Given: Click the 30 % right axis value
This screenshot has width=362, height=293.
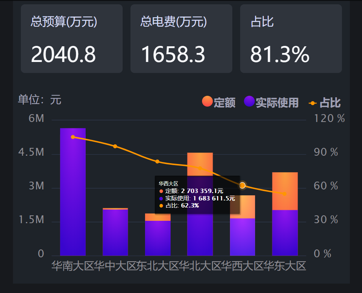Looking at the screenshot, I should click(x=326, y=220).
